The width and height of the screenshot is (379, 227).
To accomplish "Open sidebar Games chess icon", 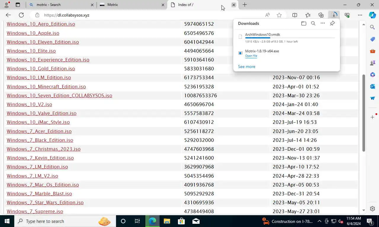I will pos(372,63).
